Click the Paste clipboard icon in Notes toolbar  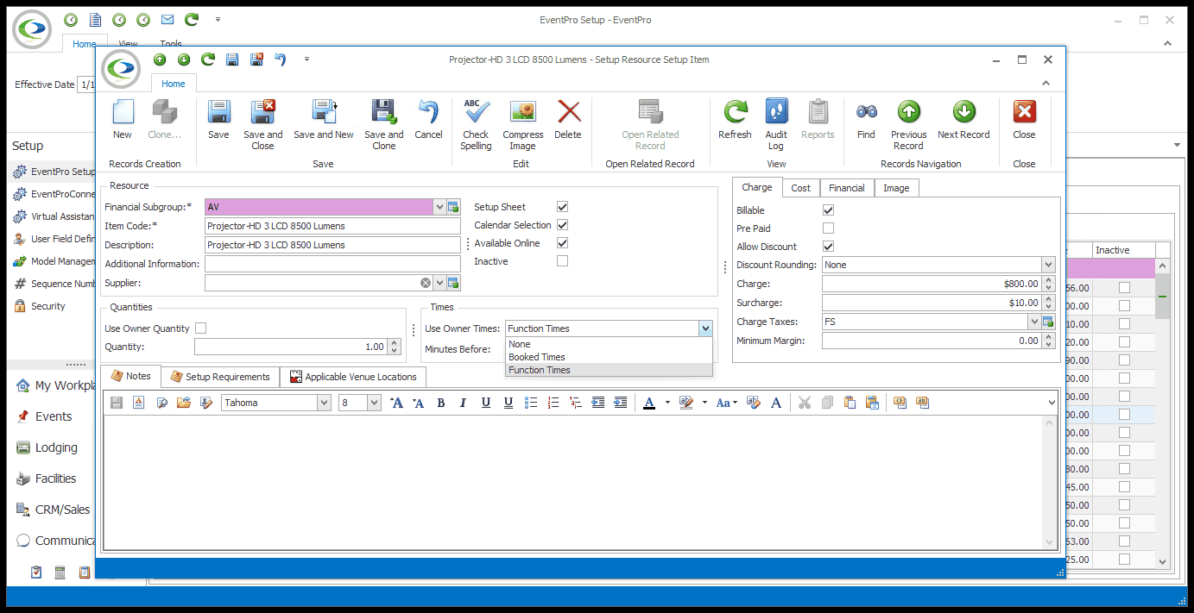point(850,403)
